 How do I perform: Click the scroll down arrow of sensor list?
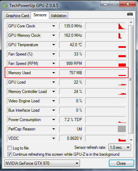click(131, 140)
